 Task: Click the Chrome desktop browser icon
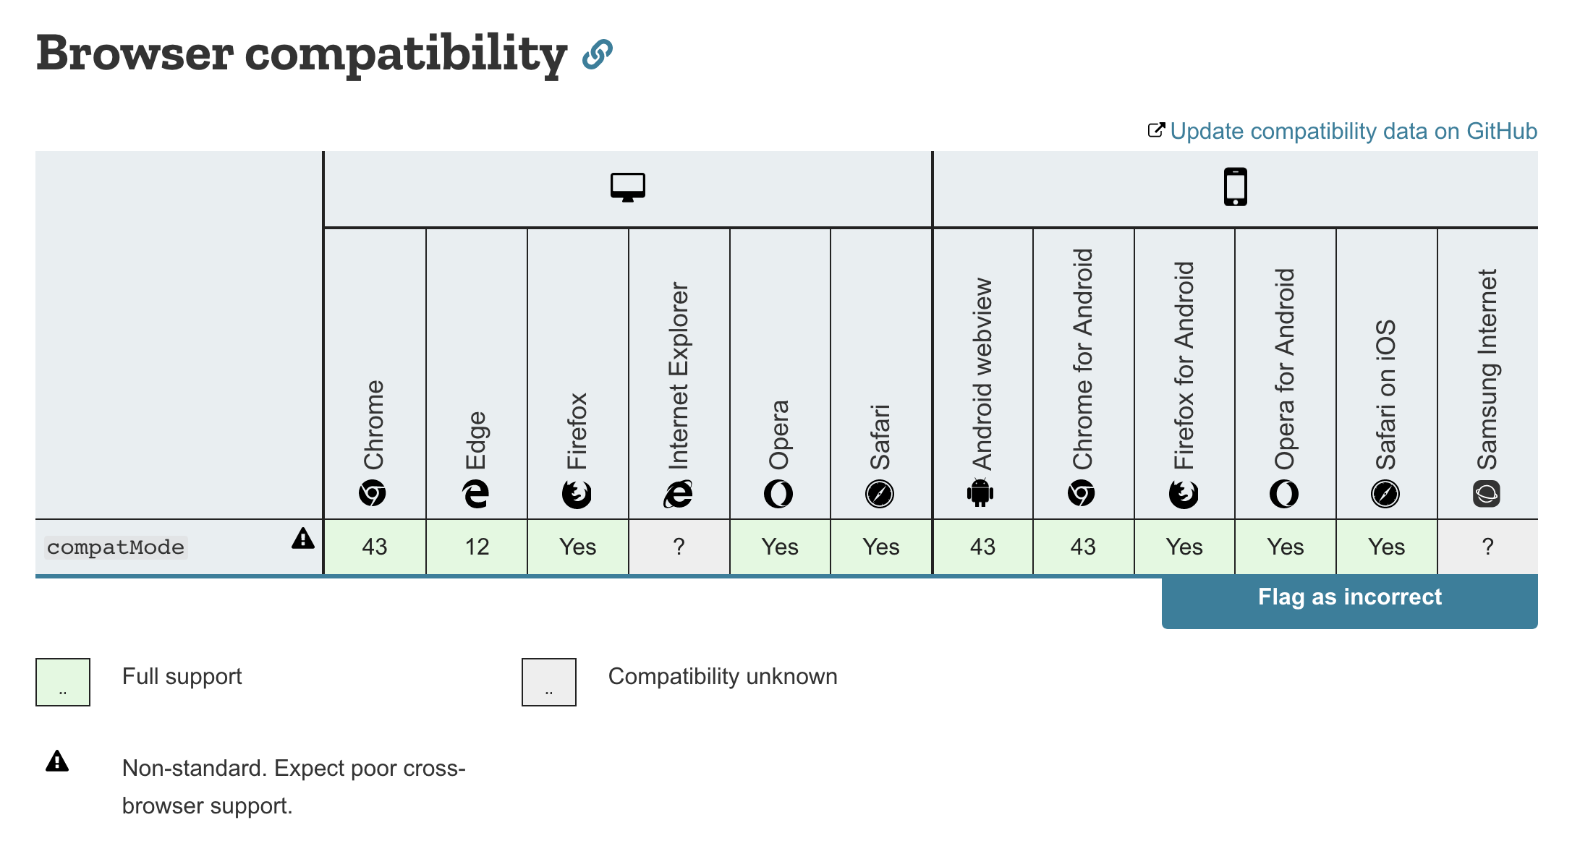point(373,494)
